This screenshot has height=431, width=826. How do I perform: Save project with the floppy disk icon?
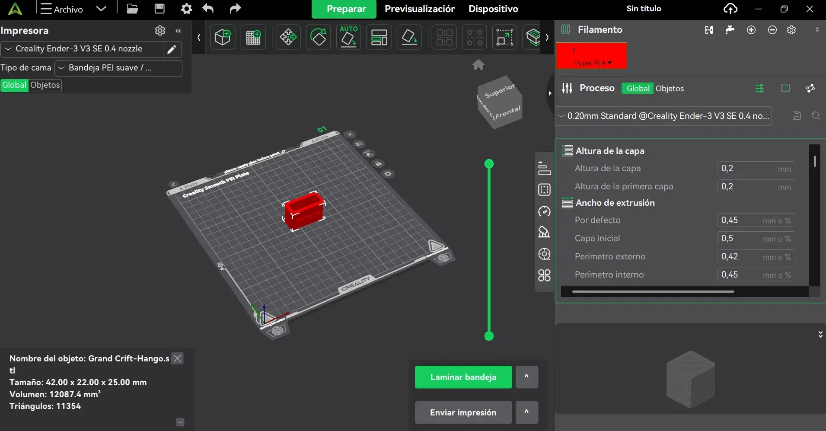coord(159,9)
